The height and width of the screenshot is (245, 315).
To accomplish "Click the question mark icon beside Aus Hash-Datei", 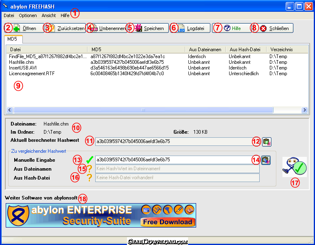I will [90, 178].
